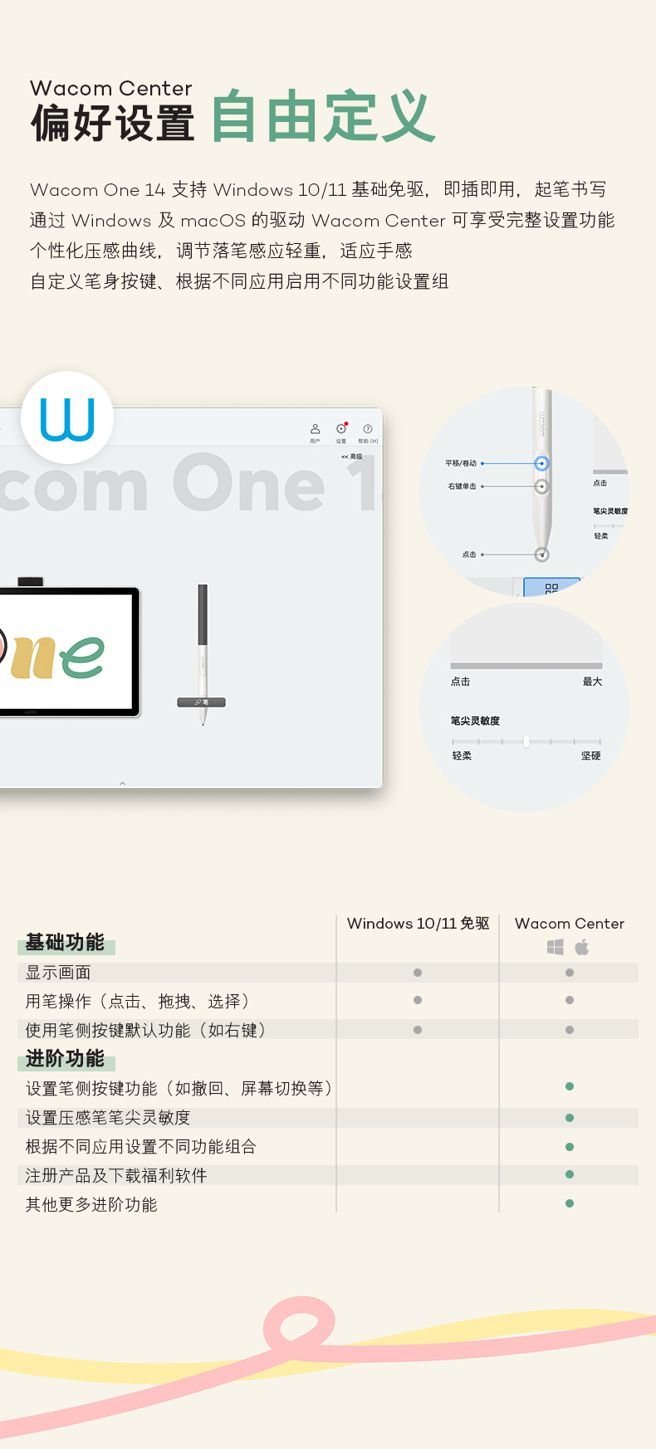Viewport: 656px width, 1449px height.
Task: Click the gray 笔 label button
Action: pos(201,702)
